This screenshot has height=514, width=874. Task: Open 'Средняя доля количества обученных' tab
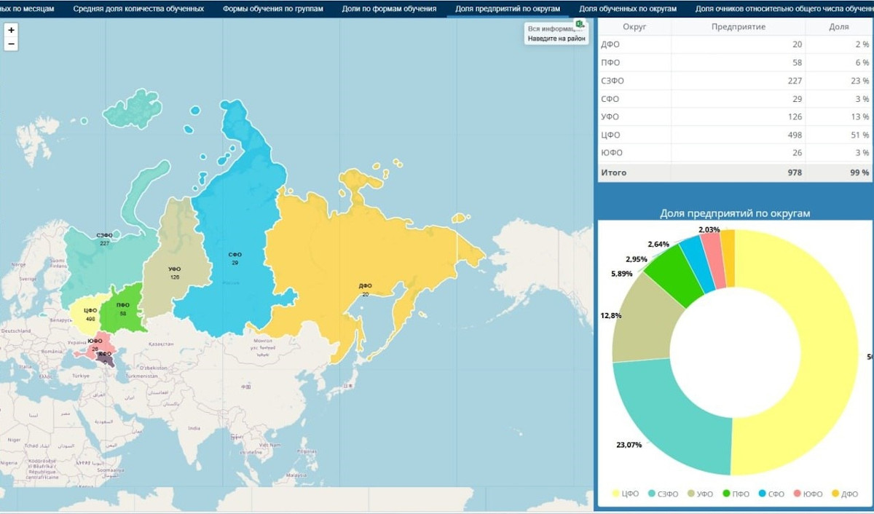pyautogui.click(x=138, y=9)
